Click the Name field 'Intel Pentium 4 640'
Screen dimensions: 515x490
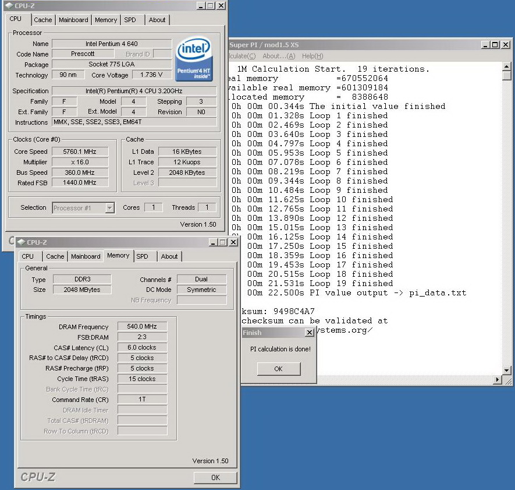(112, 44)
